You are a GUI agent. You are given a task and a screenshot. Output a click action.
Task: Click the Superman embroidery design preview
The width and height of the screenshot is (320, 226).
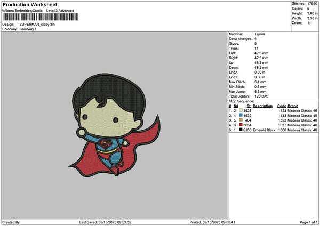point(115,125)
